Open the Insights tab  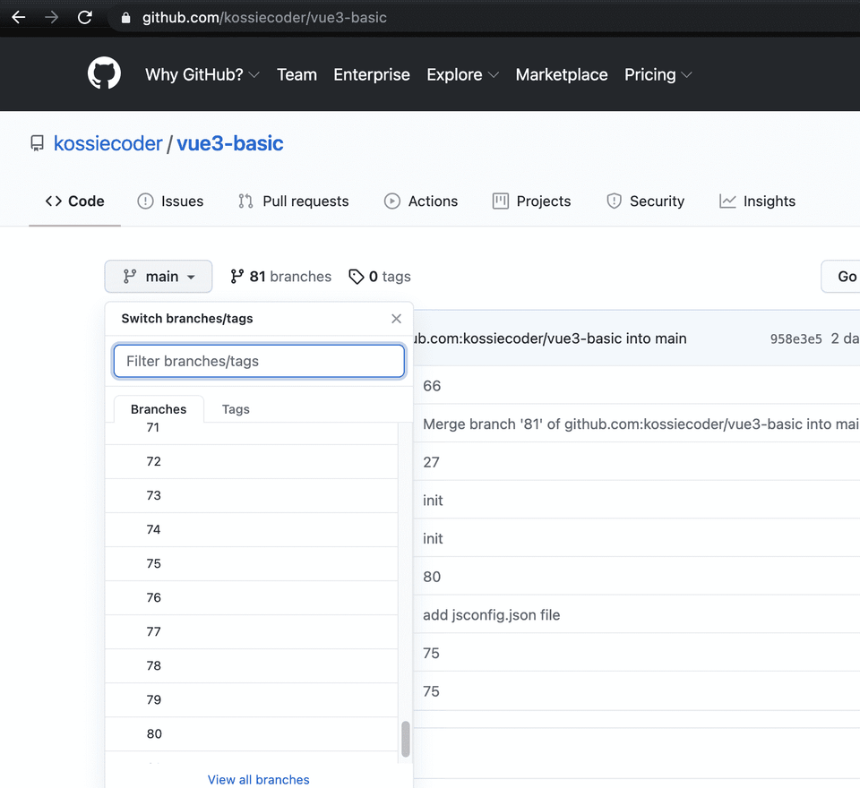[757, 201]
